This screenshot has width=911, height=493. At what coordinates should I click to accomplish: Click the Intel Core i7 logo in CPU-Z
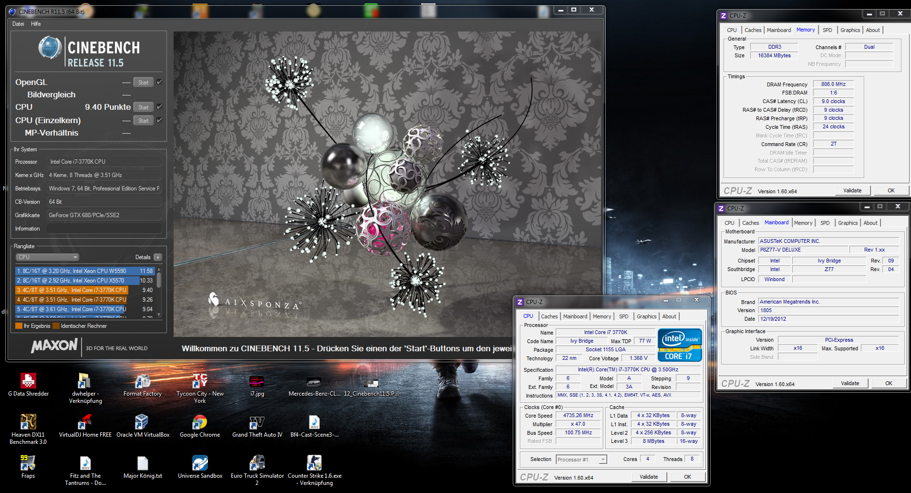pyautogui.click(x=680, y=345)
